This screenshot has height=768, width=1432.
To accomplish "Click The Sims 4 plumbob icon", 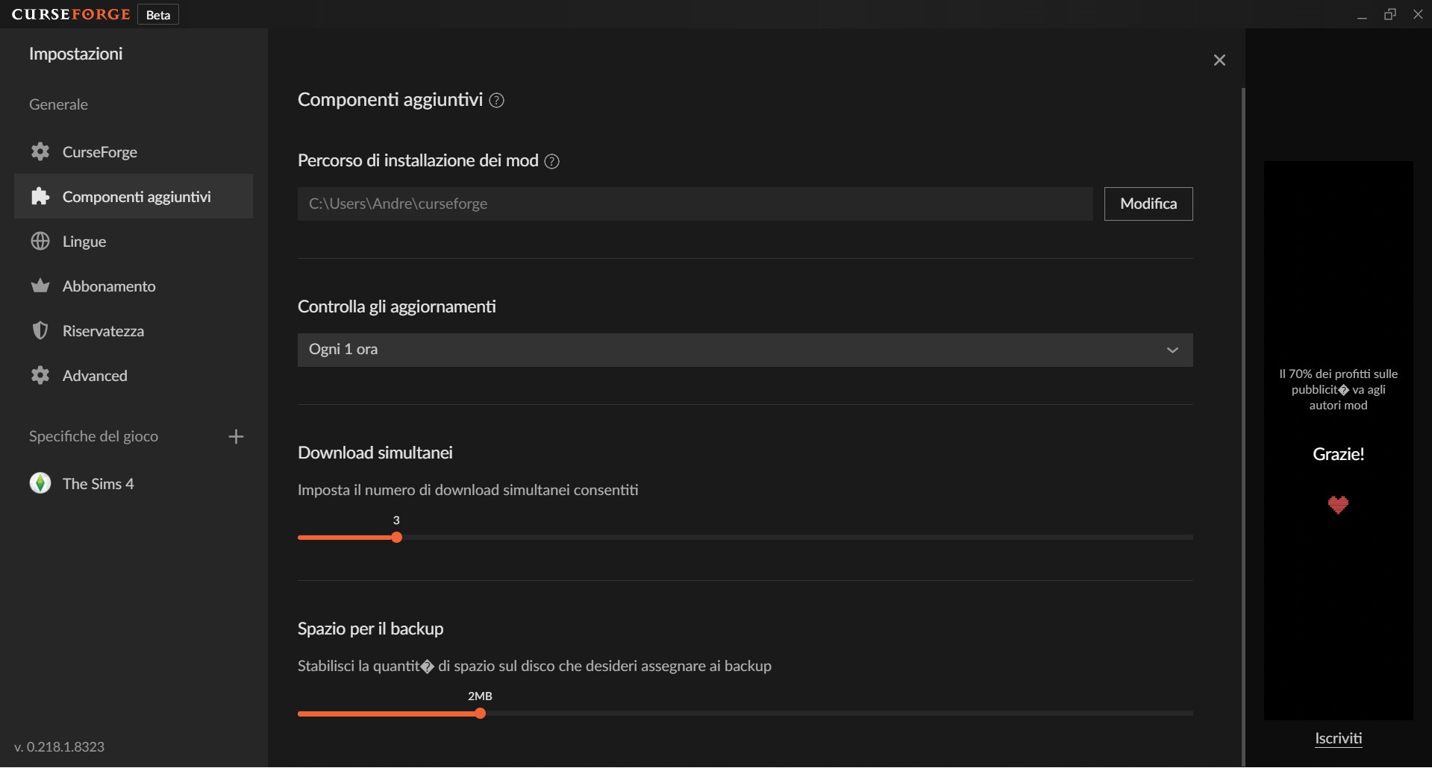I will pyautogui.click(x=40, y=484).
